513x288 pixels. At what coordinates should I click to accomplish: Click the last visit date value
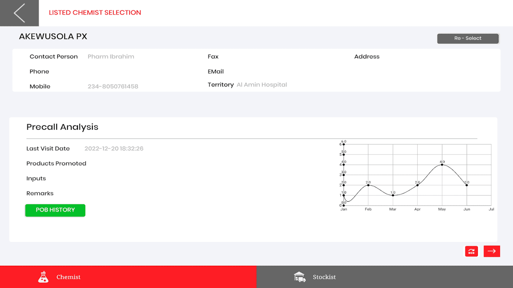coord(114,148)
